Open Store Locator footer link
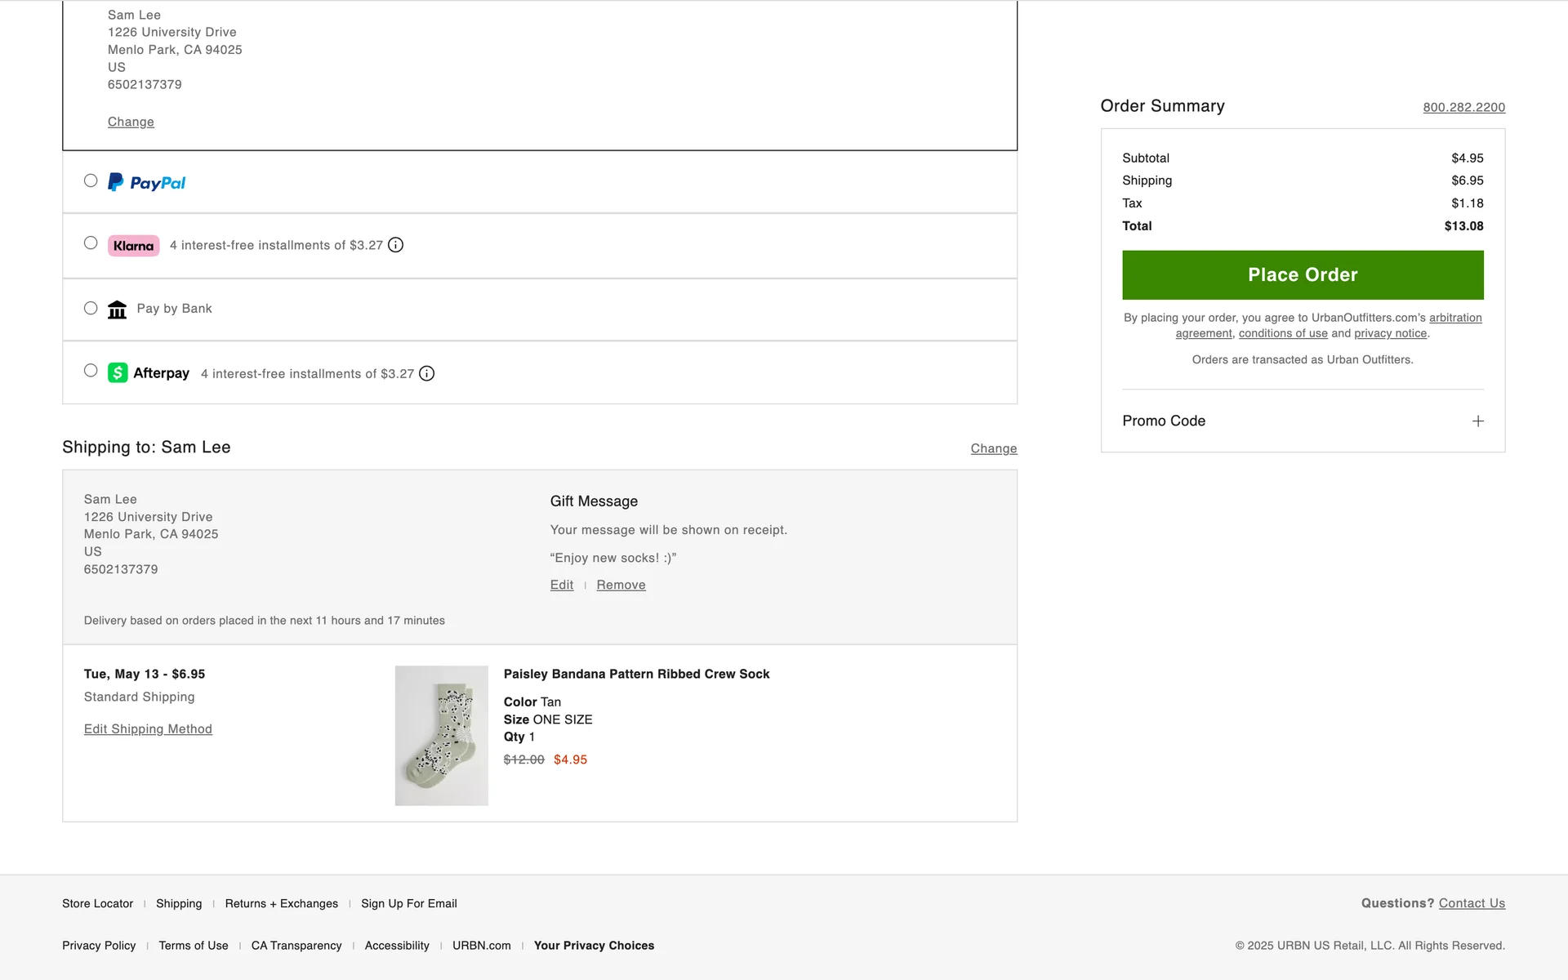Image resolution: width=1568 pixels, height=980 pixels. [97, 903]
